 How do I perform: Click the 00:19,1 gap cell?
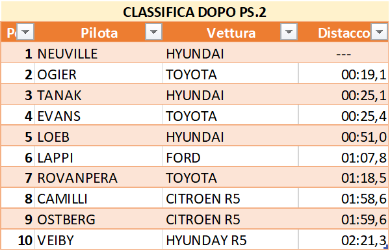pyautogui.click(x=343, y=73)
